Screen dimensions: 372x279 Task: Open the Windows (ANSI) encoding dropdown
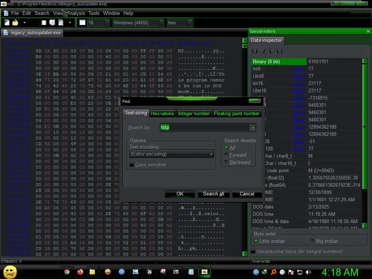tap(161, 23)
